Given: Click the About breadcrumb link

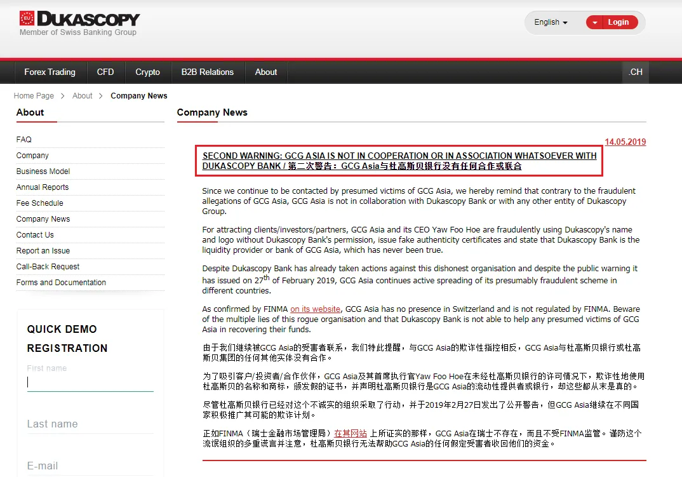Looking at the screenshot, I should (x=82, y=96).
